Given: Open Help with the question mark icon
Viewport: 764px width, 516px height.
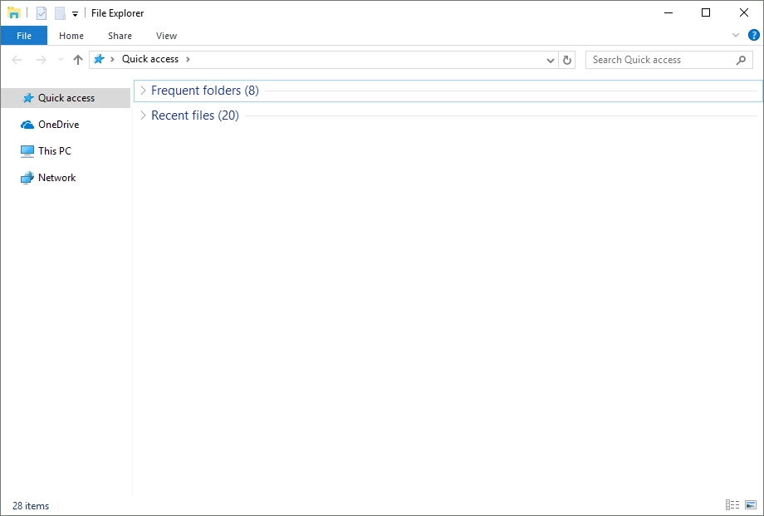Looking at the screenshot, I should pyautogui.click(x=754, y=35).
